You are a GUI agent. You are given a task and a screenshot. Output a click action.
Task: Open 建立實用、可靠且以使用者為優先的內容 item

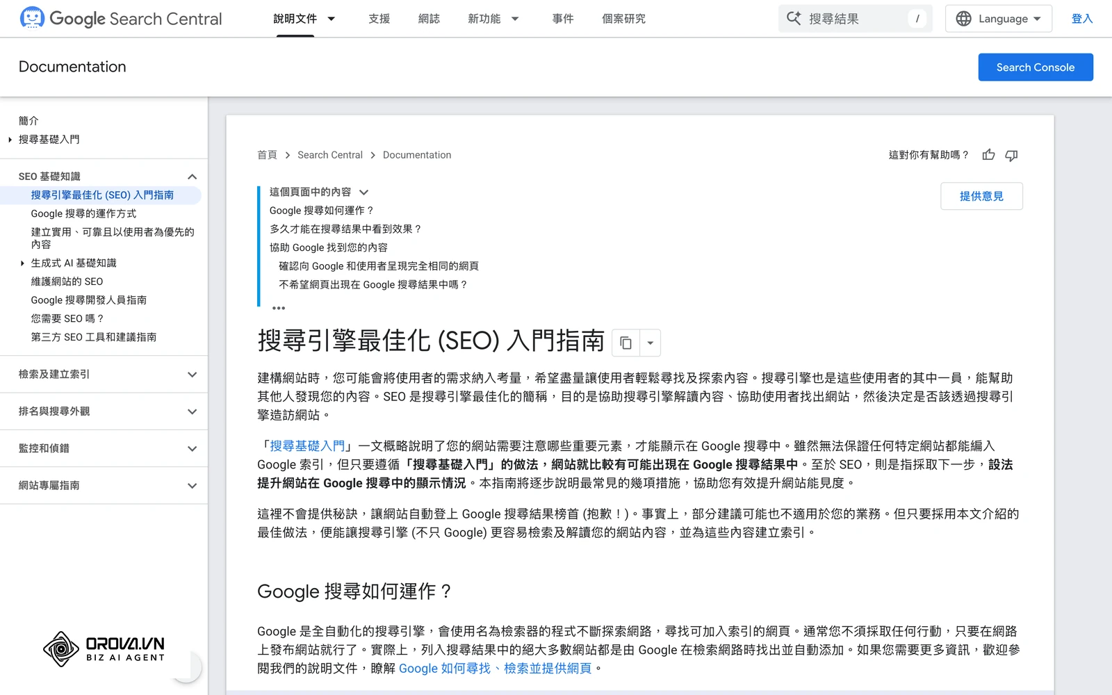pyautogui.click(x=113, y=238)
